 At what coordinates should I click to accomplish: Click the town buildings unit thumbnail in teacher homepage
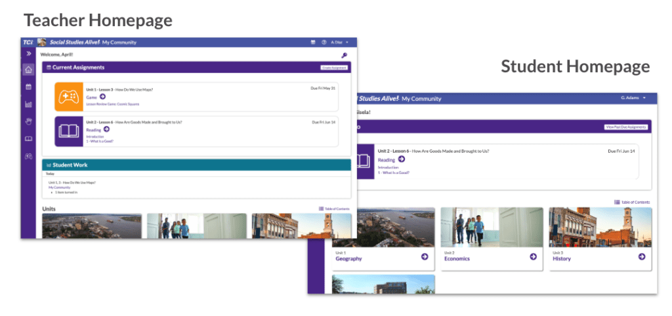(301, 226)
